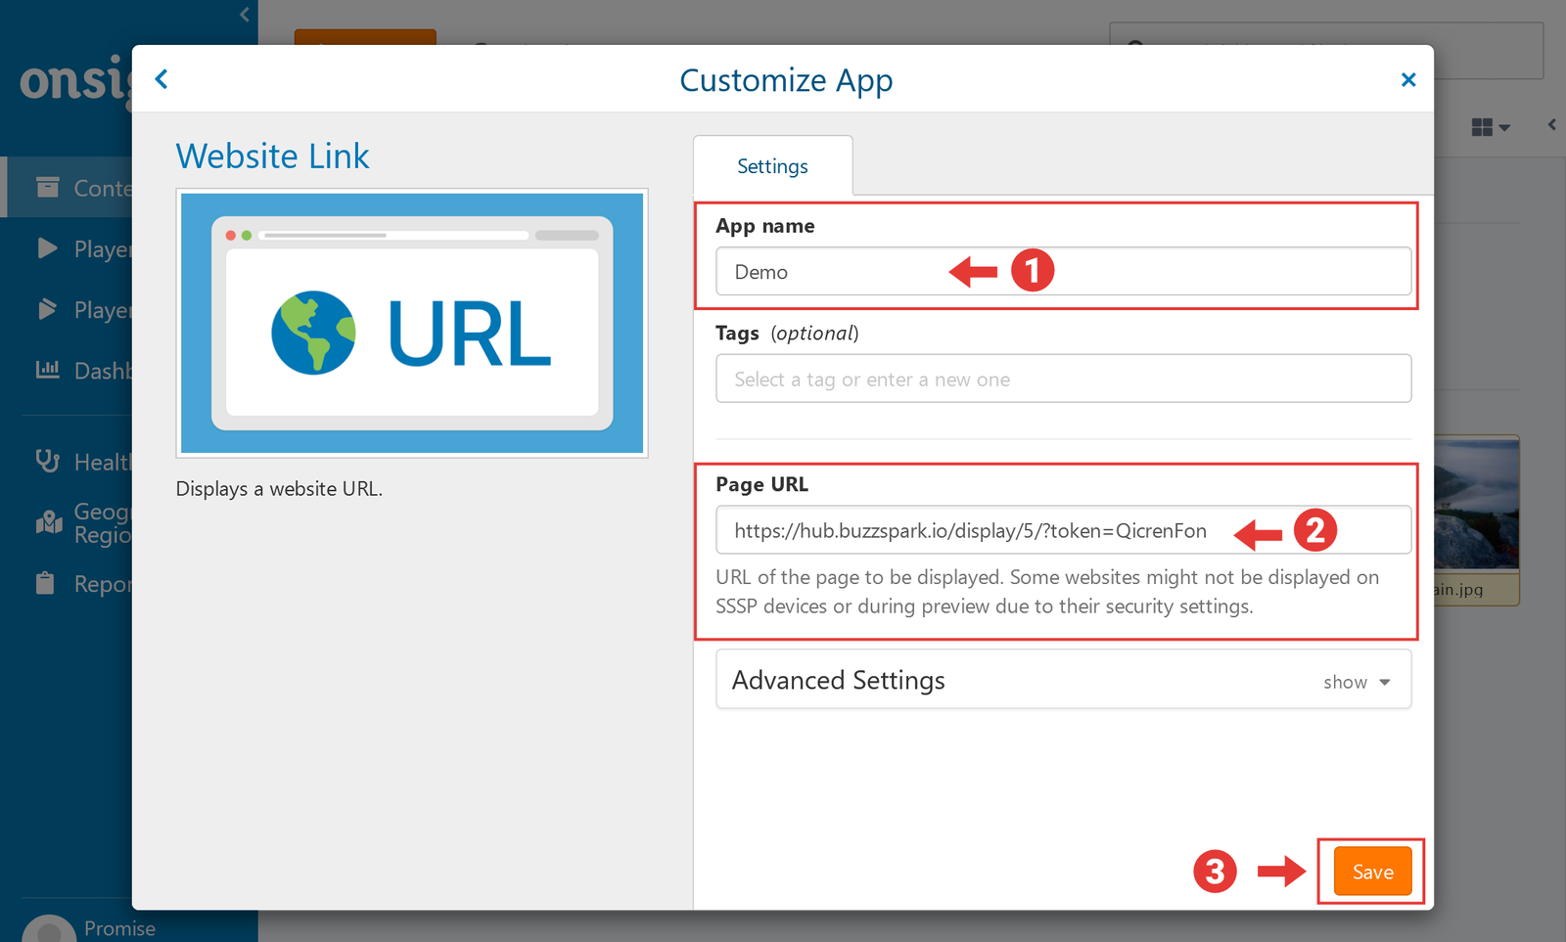Click the back arrow in Customize App header

162,79
